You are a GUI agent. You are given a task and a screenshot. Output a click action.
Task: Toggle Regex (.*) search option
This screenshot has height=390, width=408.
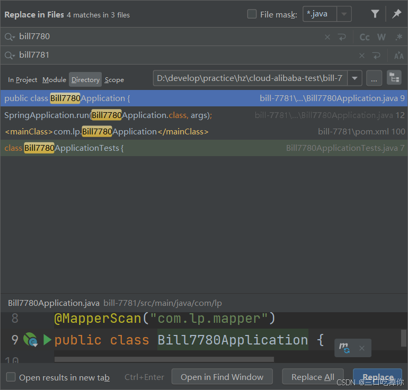point(398,37)
